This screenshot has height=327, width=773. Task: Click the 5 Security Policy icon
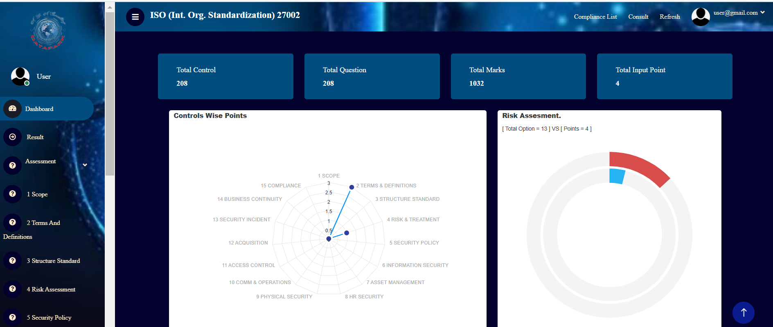coord(12,317)
